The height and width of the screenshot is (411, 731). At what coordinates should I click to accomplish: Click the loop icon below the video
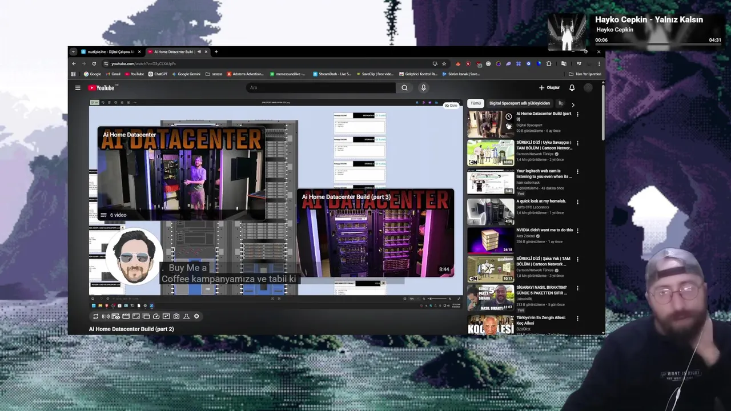click(x=95, y=316)
